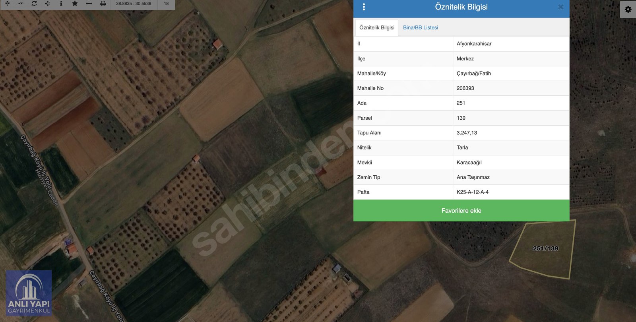The width and height of the screenshot is (636, 322).
Task: Click the Mevkii value Karacaağıl
Action: coord(469,163)
